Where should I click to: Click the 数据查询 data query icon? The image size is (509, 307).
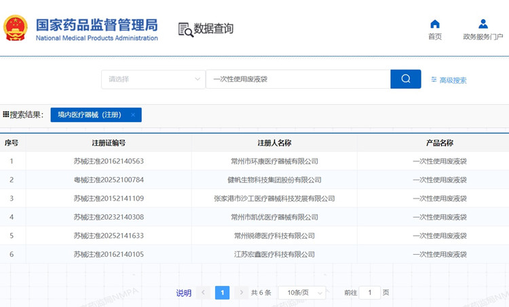pos(185,29)
